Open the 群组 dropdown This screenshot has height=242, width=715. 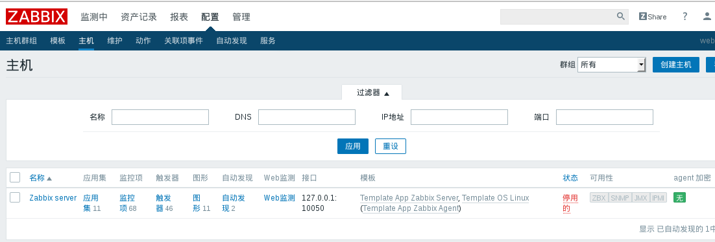[611, 65]
